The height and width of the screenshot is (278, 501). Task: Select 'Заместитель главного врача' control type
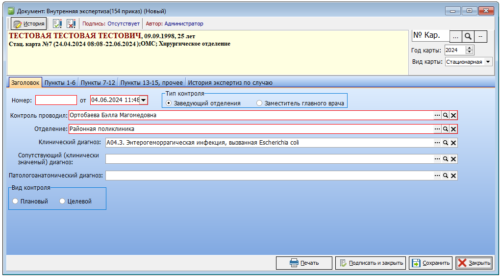pos(259,103)
